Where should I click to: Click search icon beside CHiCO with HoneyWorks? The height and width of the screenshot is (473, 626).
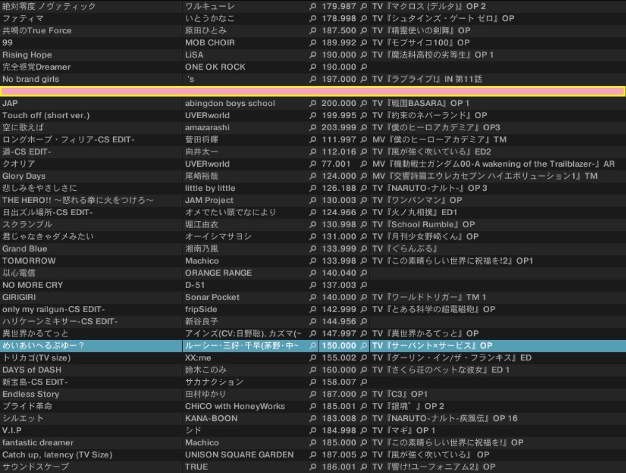[312, 406]
